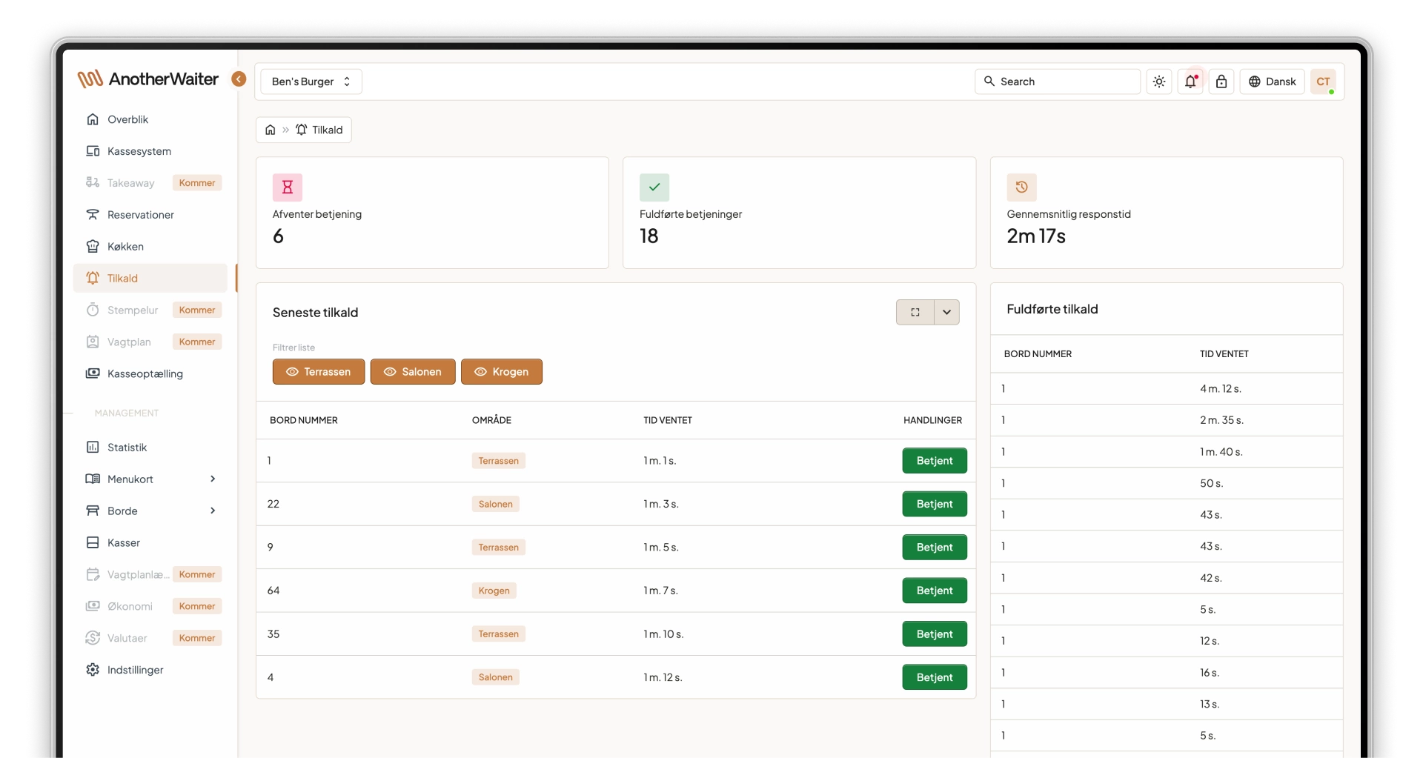The image size is (1423, 758).
Task: Click the 2m 17s average response value
Action: (x=1036, y=236)
